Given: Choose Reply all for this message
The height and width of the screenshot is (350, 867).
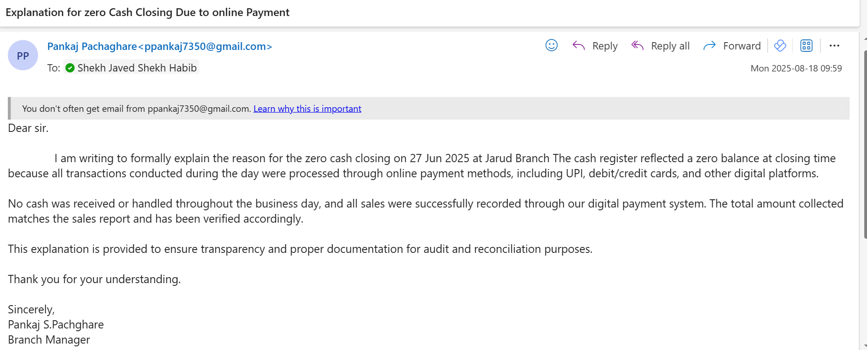Looking at the screenshot, I should pyautogui.click(x=660, y=46).
